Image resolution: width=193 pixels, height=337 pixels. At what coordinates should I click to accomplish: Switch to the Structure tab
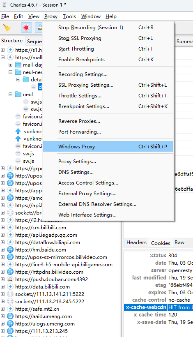point(12,41)
